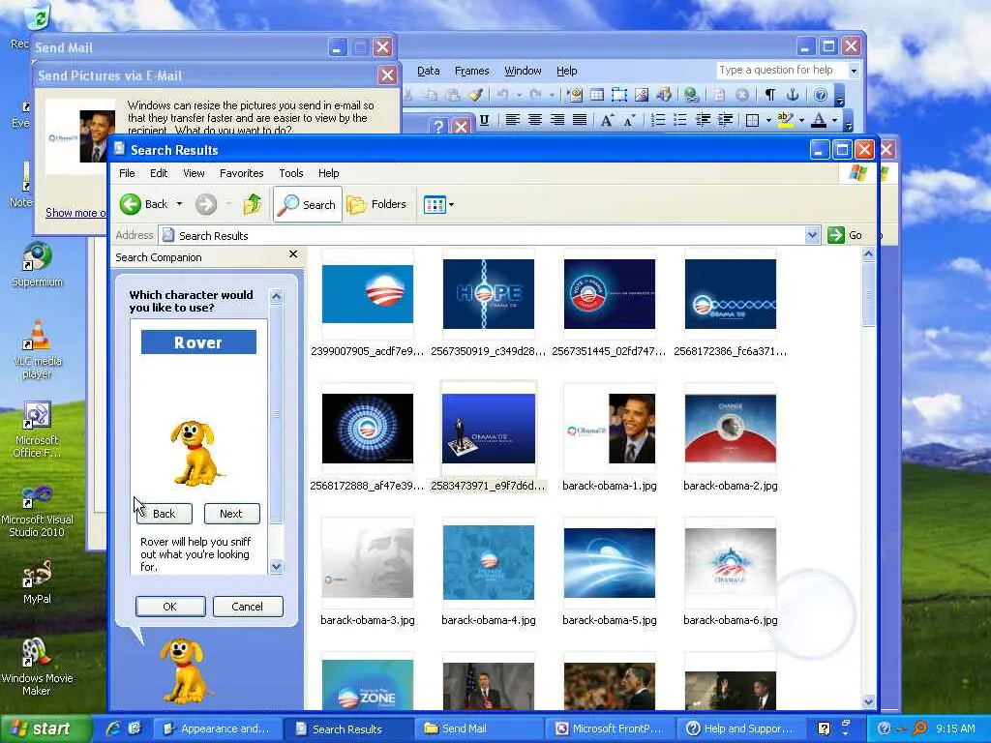
Task: Open the Borders dropdown arrow in FrontPage
Action: point(768,120)
